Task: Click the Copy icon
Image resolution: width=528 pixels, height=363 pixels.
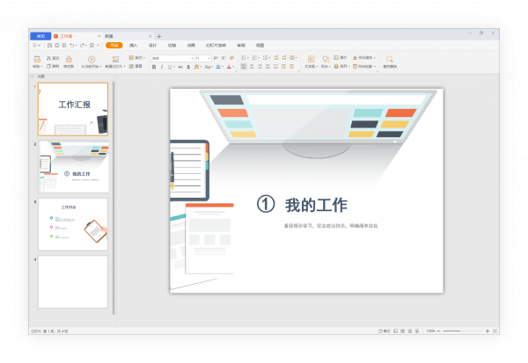Action: pos(48,66)
